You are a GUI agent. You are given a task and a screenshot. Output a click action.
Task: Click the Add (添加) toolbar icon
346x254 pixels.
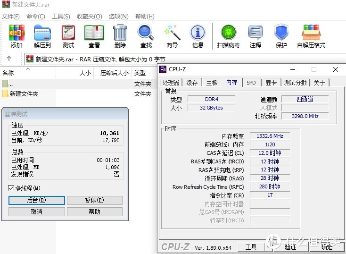coord(16,33)
